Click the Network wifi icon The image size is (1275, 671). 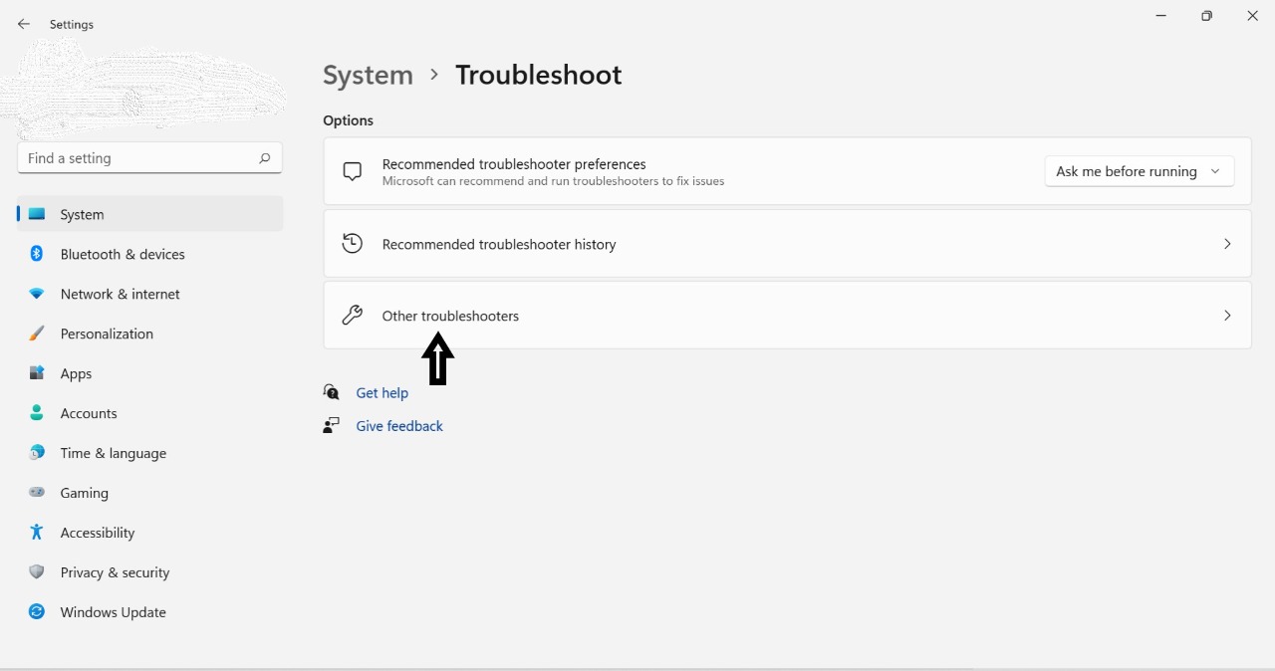click(x=37, y=294)
